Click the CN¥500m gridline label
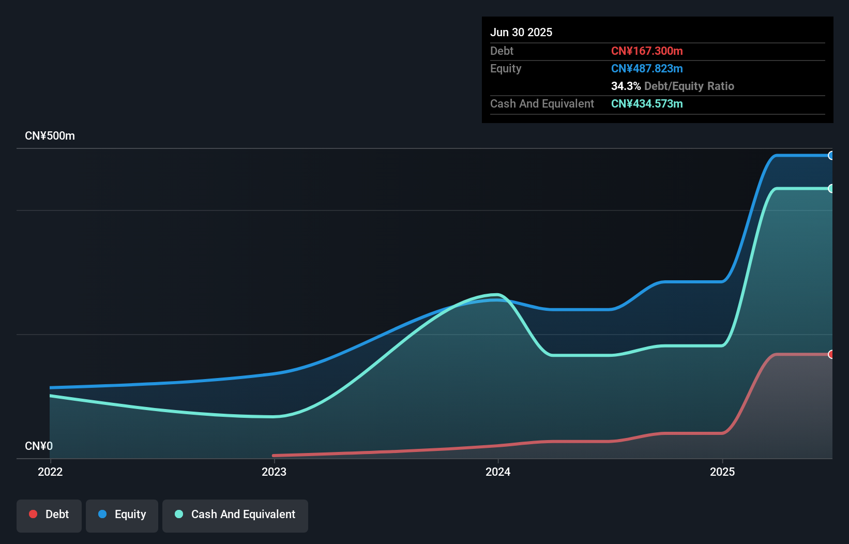The height and width of the screenshot is (544, 849). (50, 135)
